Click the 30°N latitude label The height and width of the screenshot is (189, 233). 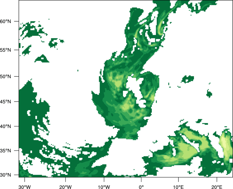click(6, 175)
